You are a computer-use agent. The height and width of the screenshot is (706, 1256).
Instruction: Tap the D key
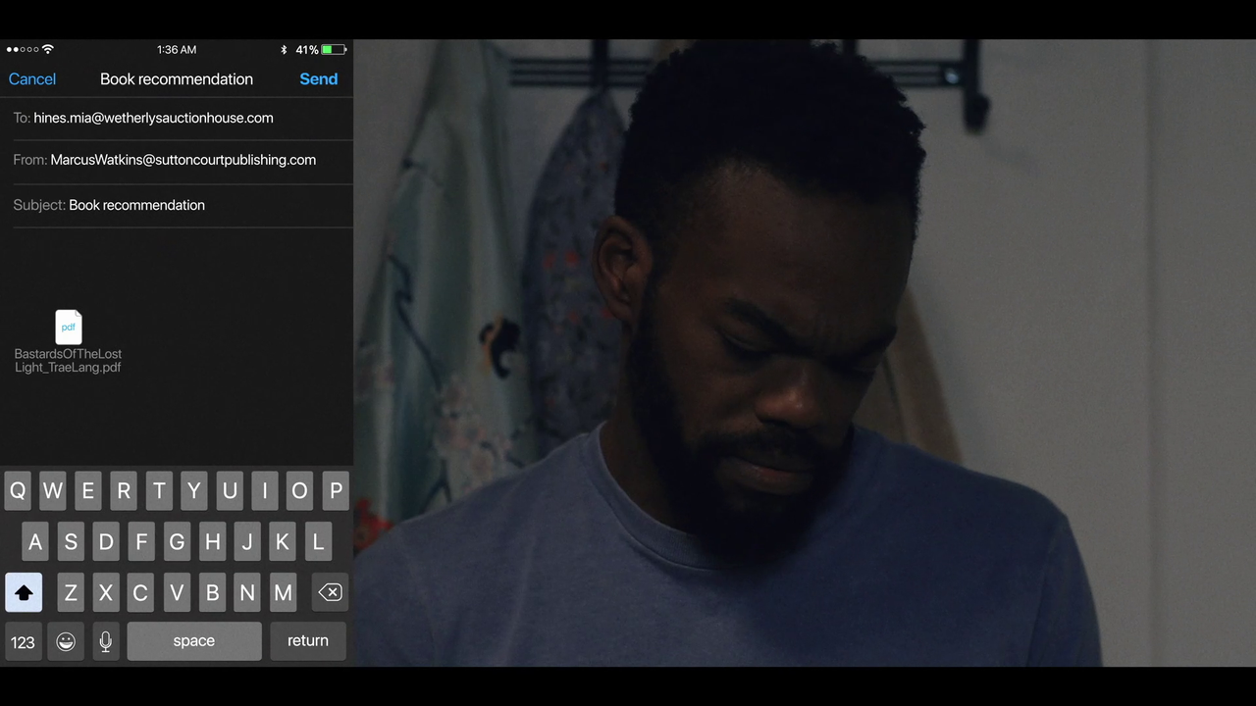pyautogui.click(x=106, y=541)
